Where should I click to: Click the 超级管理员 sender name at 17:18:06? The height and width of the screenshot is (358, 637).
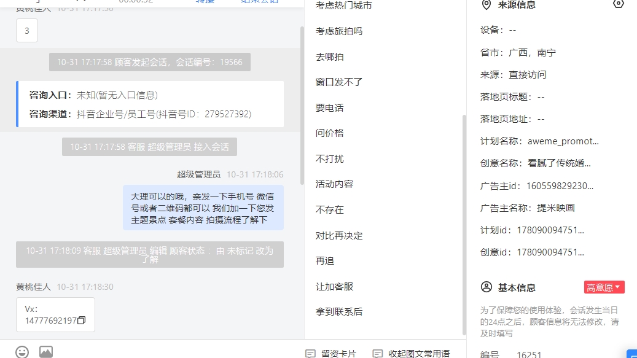point(198,174)
